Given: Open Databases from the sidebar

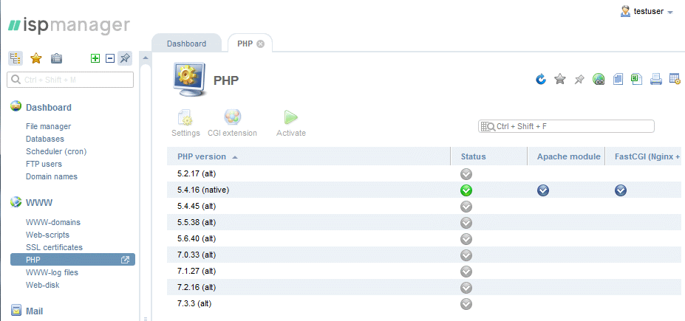Looking at the screenshot, I should [45, 139].
